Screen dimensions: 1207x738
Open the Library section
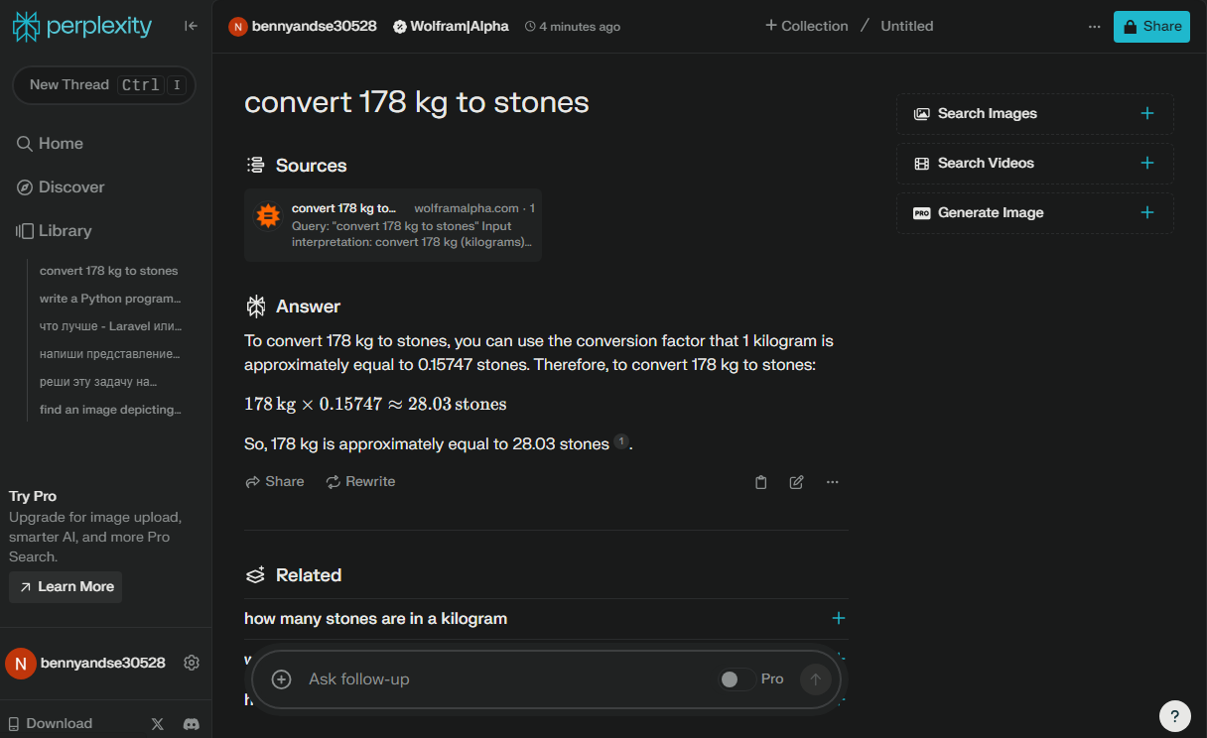55,231
